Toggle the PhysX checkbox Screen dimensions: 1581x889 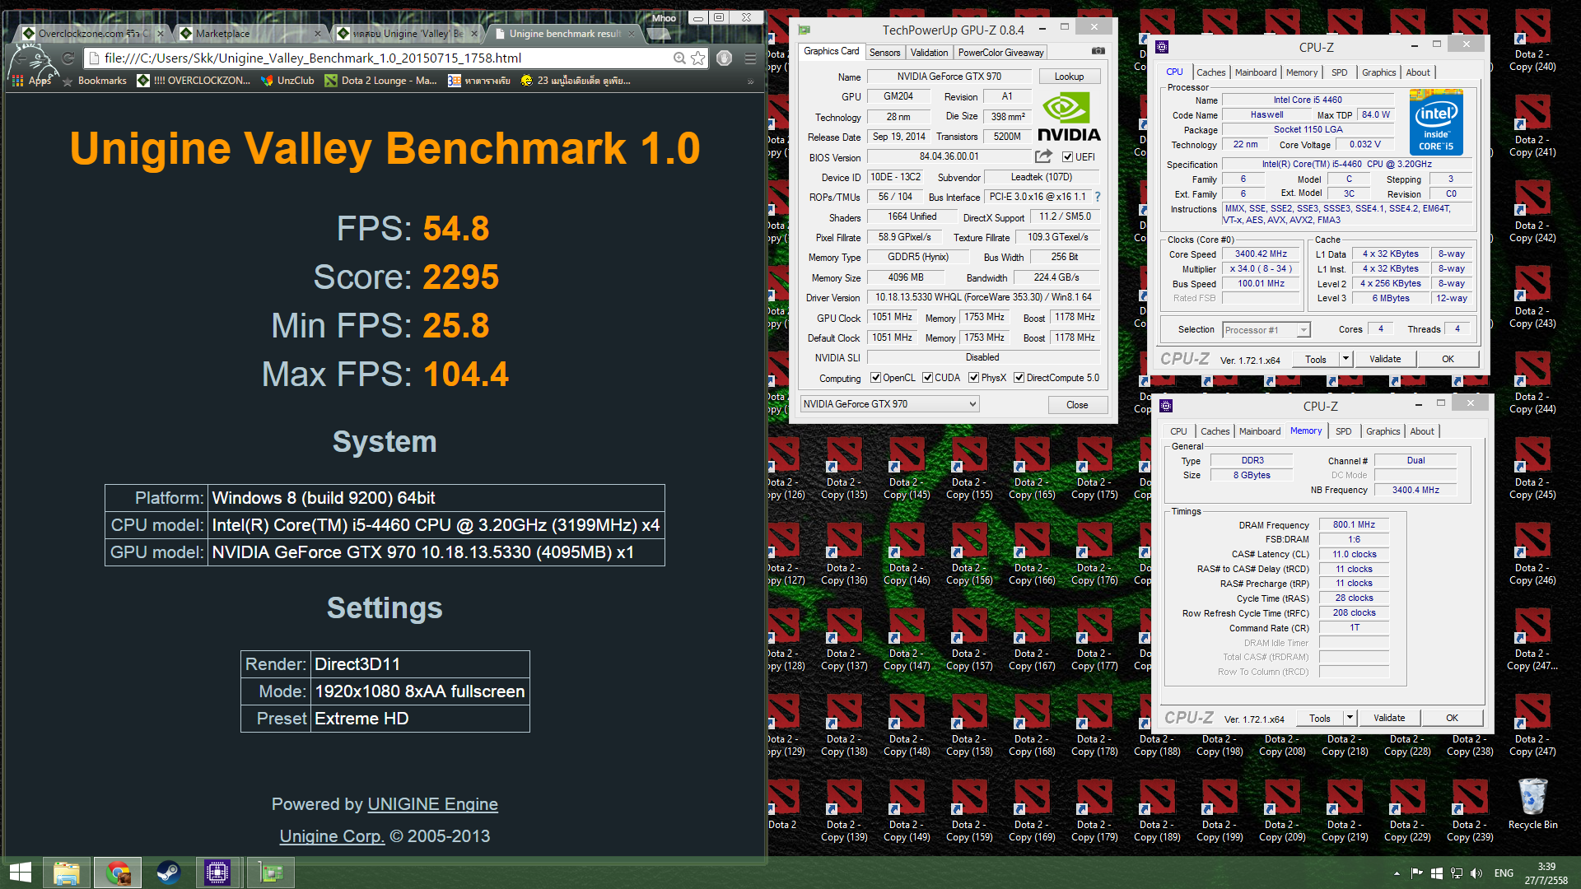[x=974, y=378]
